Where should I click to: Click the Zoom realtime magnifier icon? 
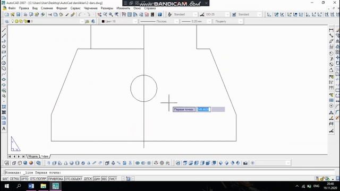click(105, 14)
